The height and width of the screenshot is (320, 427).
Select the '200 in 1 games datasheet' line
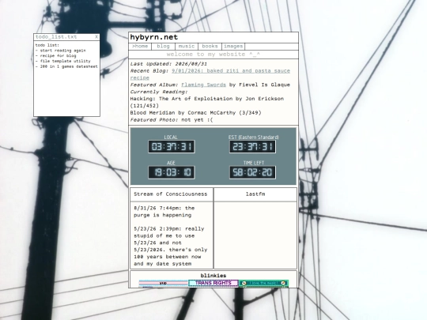point(66,66)
